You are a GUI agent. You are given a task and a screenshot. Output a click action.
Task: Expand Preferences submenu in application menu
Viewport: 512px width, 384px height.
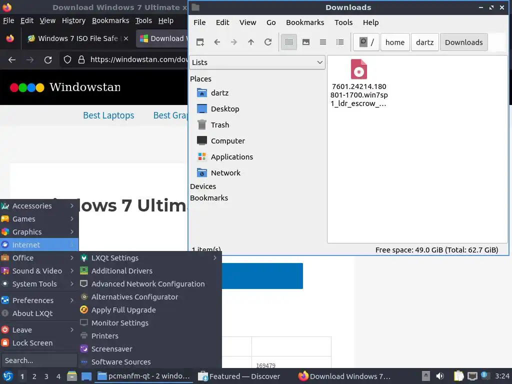(39, 300)
